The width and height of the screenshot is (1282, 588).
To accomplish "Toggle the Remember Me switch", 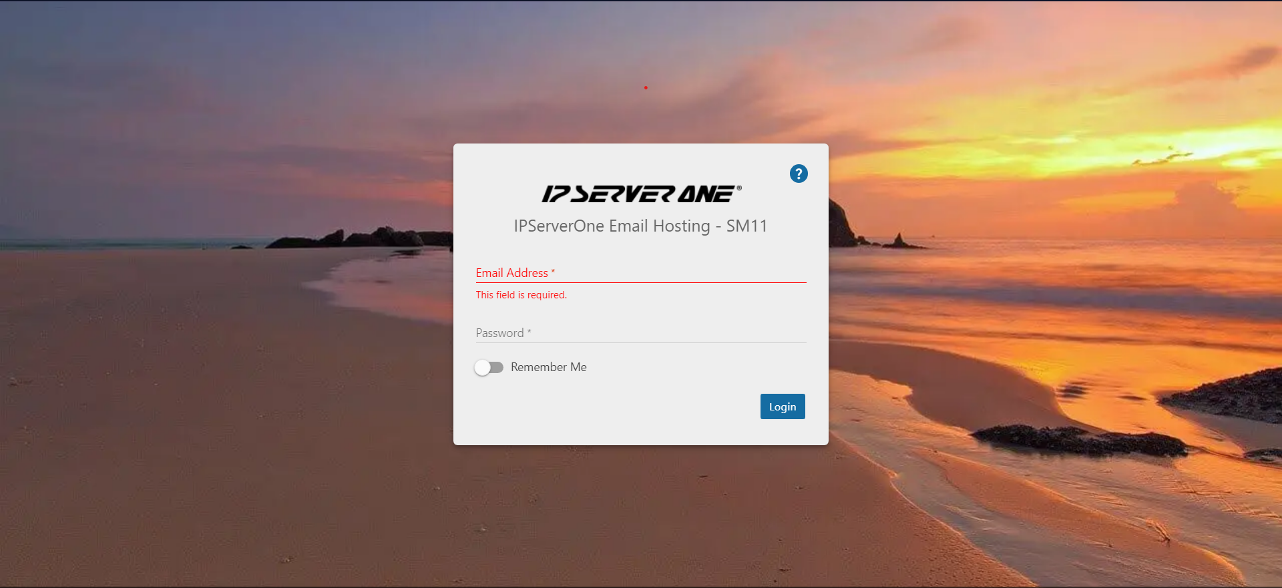I will tap(489, 367).
